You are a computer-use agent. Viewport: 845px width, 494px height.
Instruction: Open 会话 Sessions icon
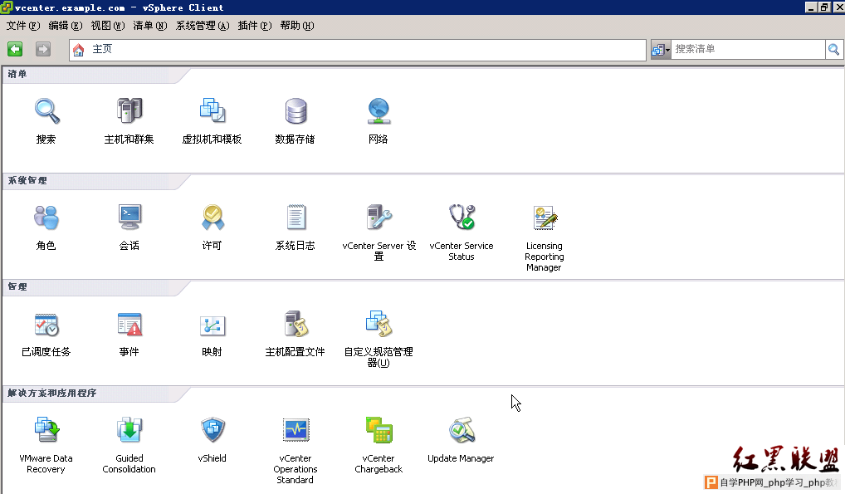pyautogui.click(x=129, y=217)
